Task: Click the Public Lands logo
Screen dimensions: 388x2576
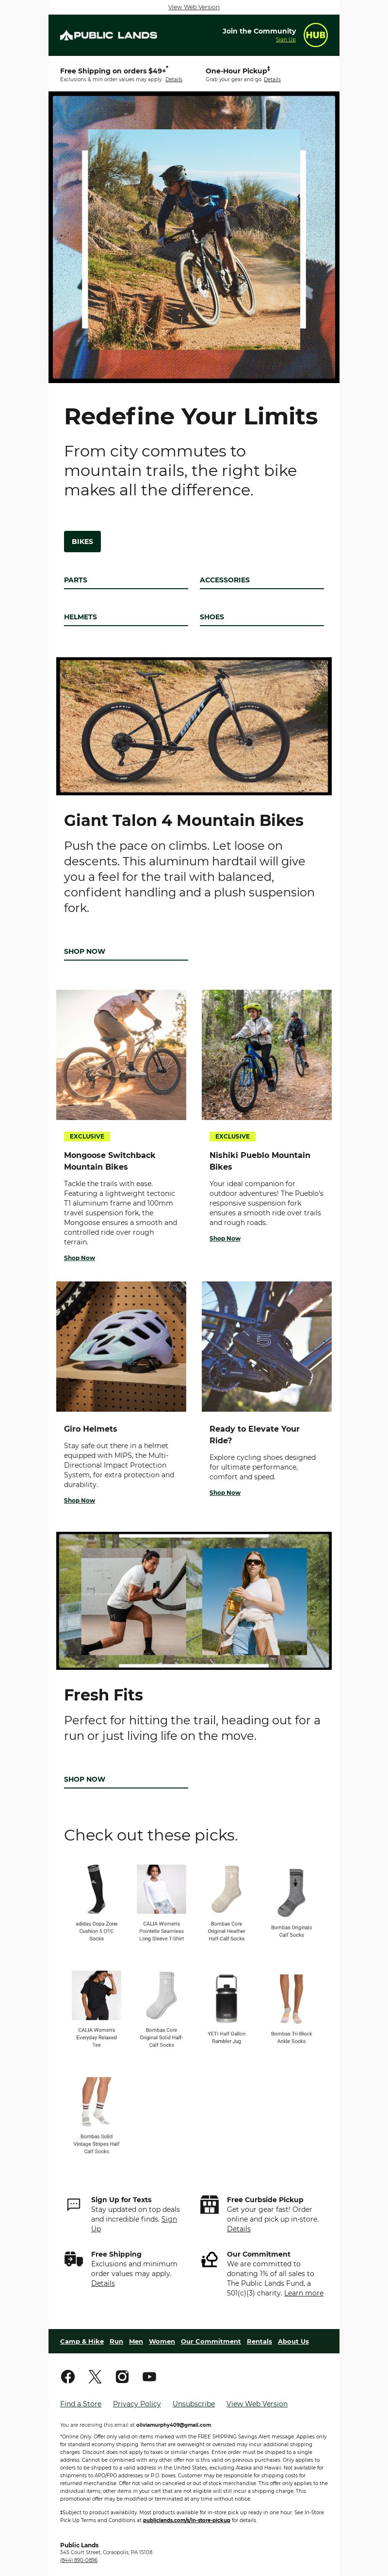Action: 109,35
